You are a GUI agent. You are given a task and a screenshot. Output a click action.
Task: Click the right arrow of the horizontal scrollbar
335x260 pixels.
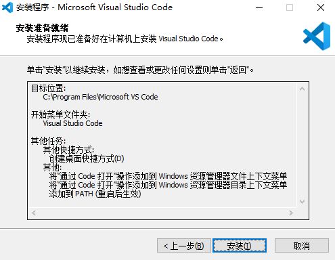291,213
